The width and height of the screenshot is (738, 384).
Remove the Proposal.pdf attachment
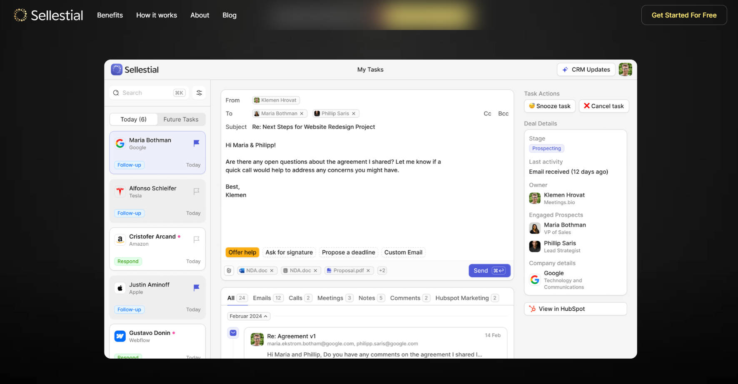[x=368, y=271]
